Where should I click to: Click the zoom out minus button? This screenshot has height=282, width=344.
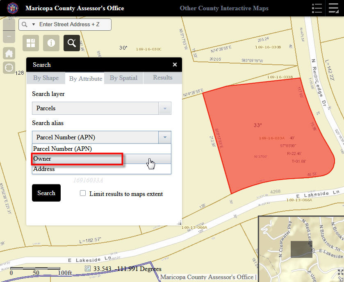[x=9, y=36]
